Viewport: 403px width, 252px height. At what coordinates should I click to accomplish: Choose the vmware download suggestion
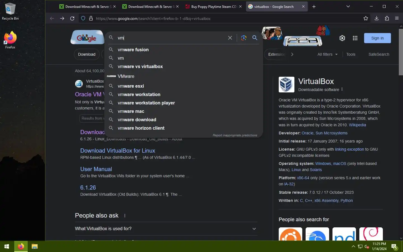(x=184, y=120)
